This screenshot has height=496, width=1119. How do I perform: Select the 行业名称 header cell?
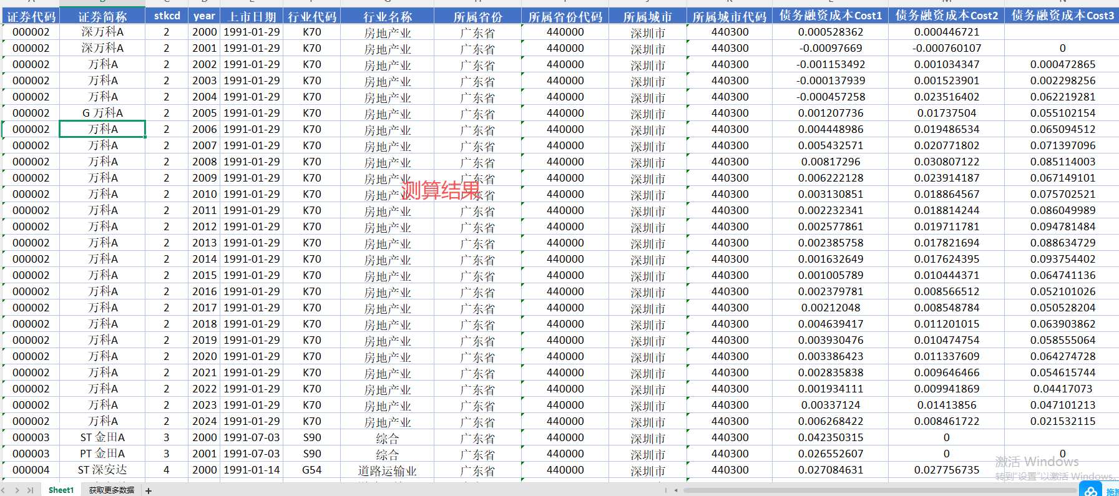[x=388, y=16]
